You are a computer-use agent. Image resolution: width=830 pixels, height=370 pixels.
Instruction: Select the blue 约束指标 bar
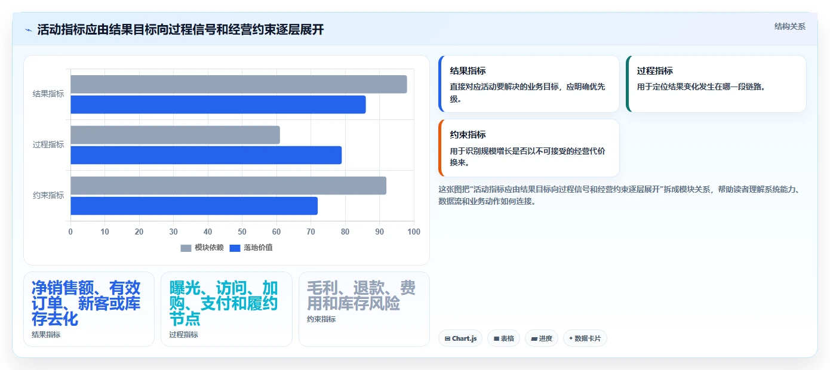(194, 206)
